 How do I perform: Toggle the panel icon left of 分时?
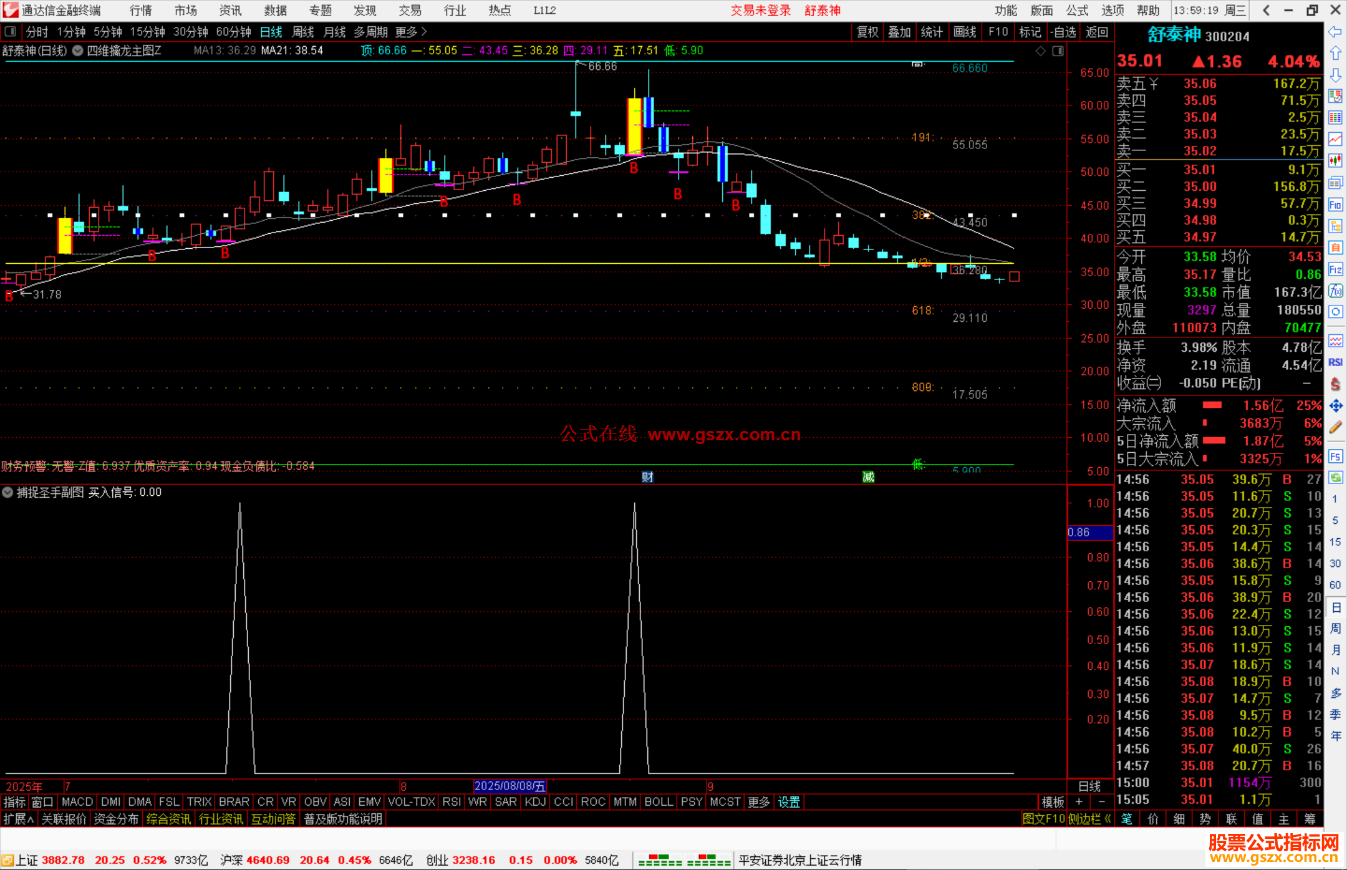click(x=11, y=32)
